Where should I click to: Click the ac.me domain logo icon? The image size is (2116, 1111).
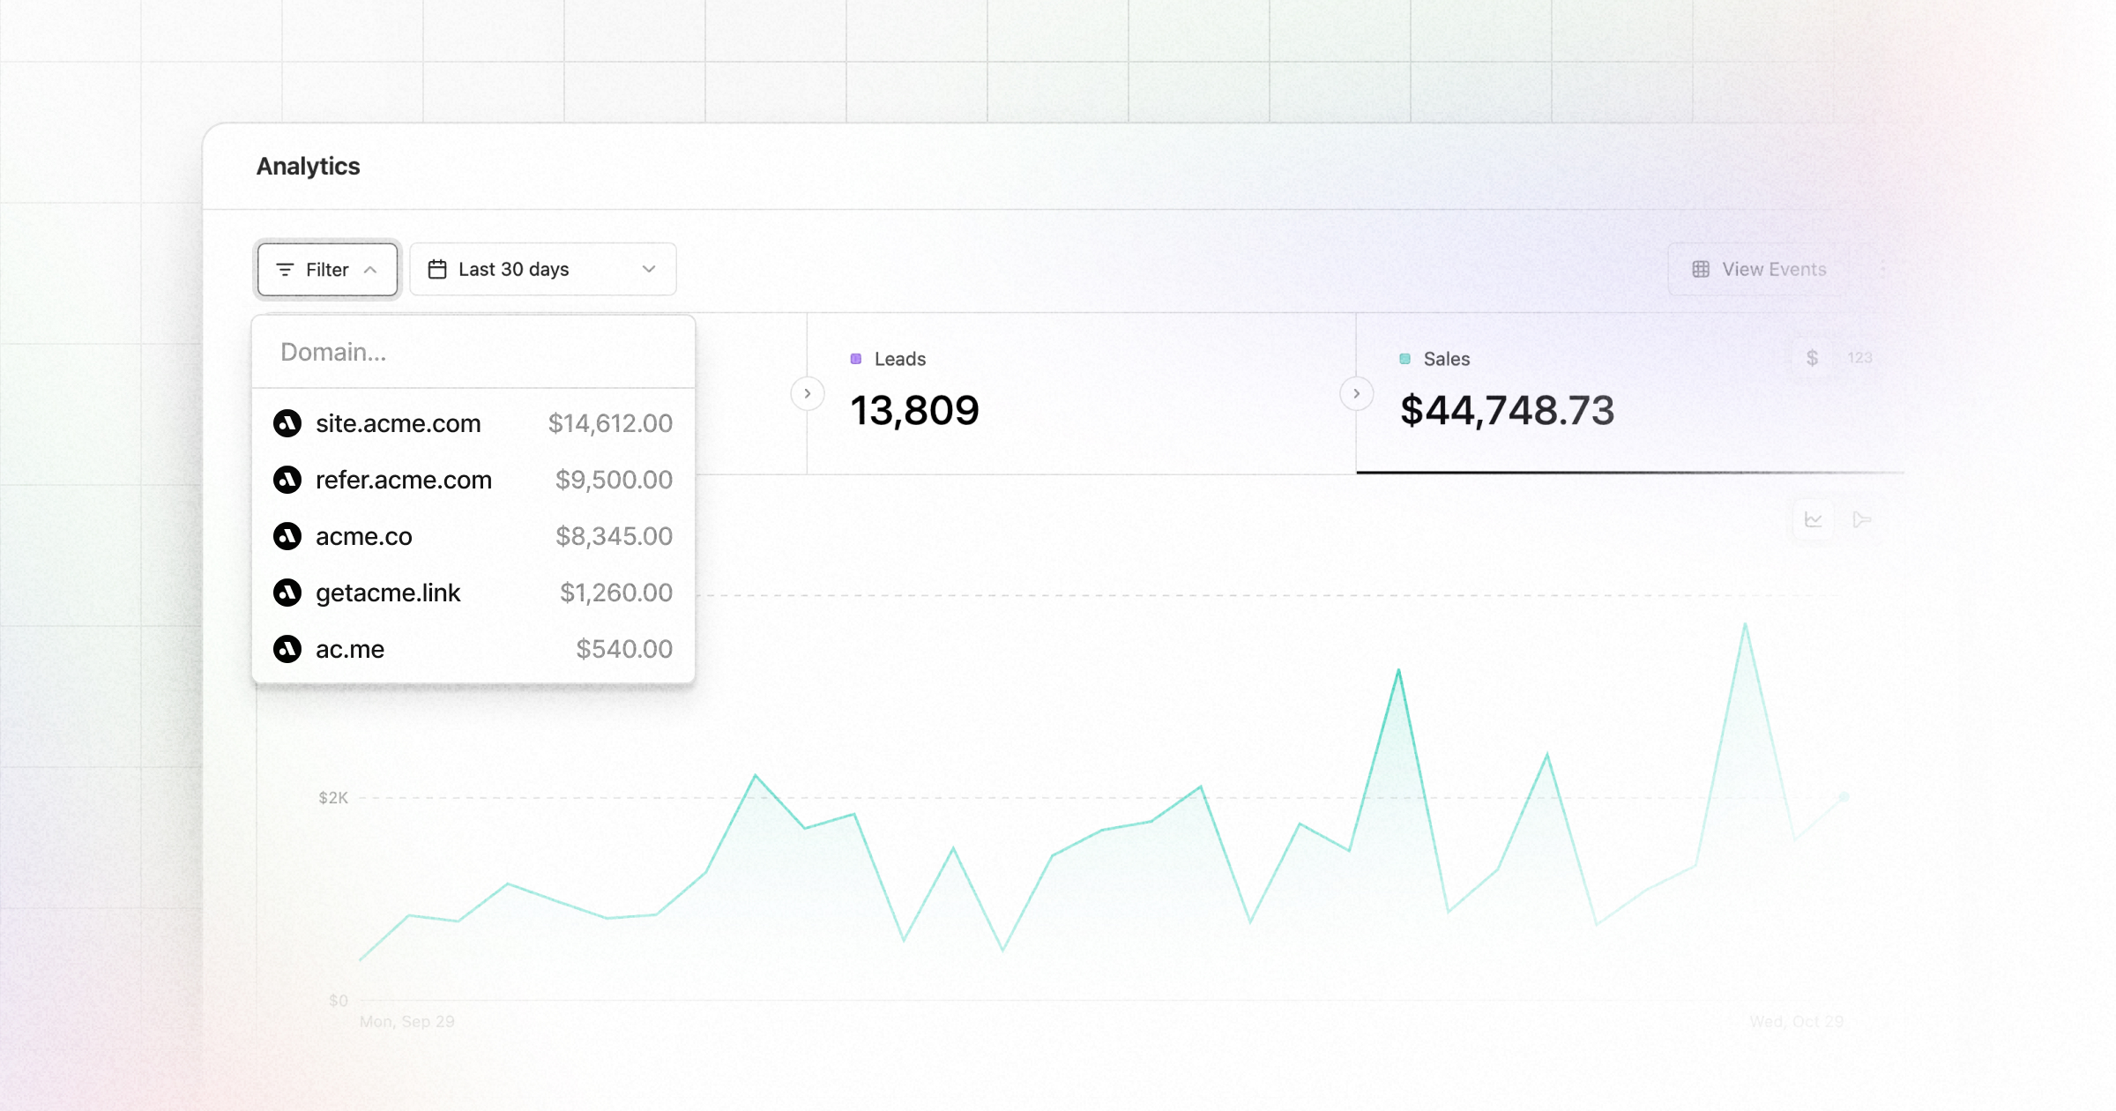[288, 649]
